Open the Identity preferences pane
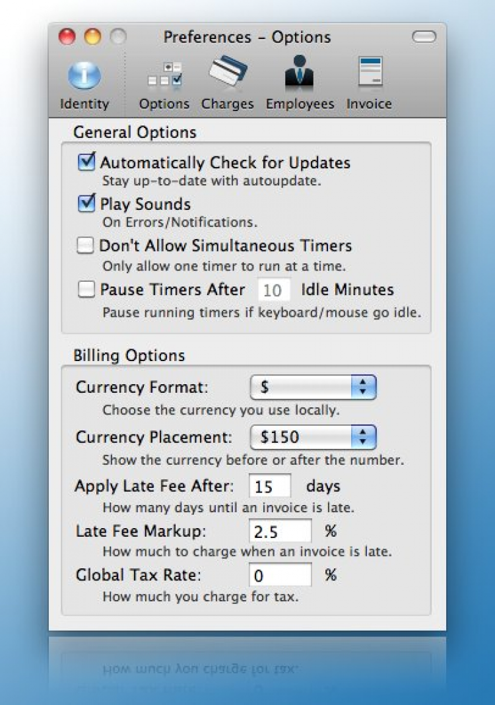495x705 pixels. pos(84,85)
